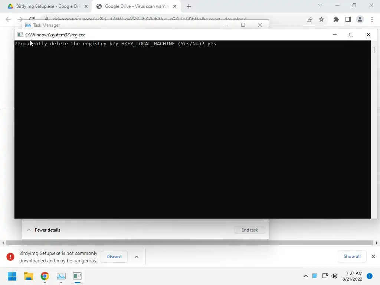
Task: Click the registry delete prompt text
Action: [115, 44]
